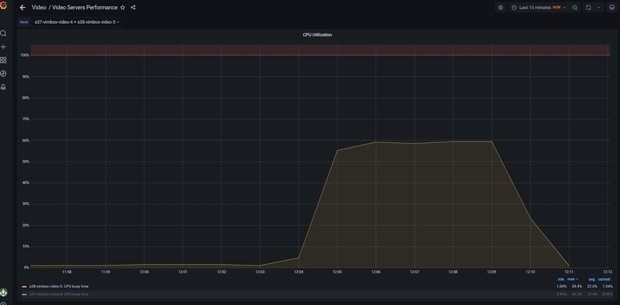
Task: Click the green s37-vimbox-video-4 color swatch
Action: [24, 294]
